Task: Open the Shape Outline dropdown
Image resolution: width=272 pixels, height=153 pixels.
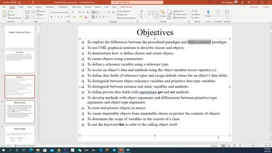Action: pyautogui.click(x=180, y=14)
